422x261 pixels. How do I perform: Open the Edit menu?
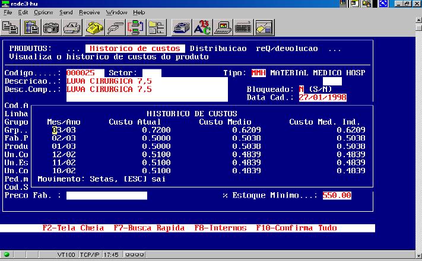tap(23, 12)
